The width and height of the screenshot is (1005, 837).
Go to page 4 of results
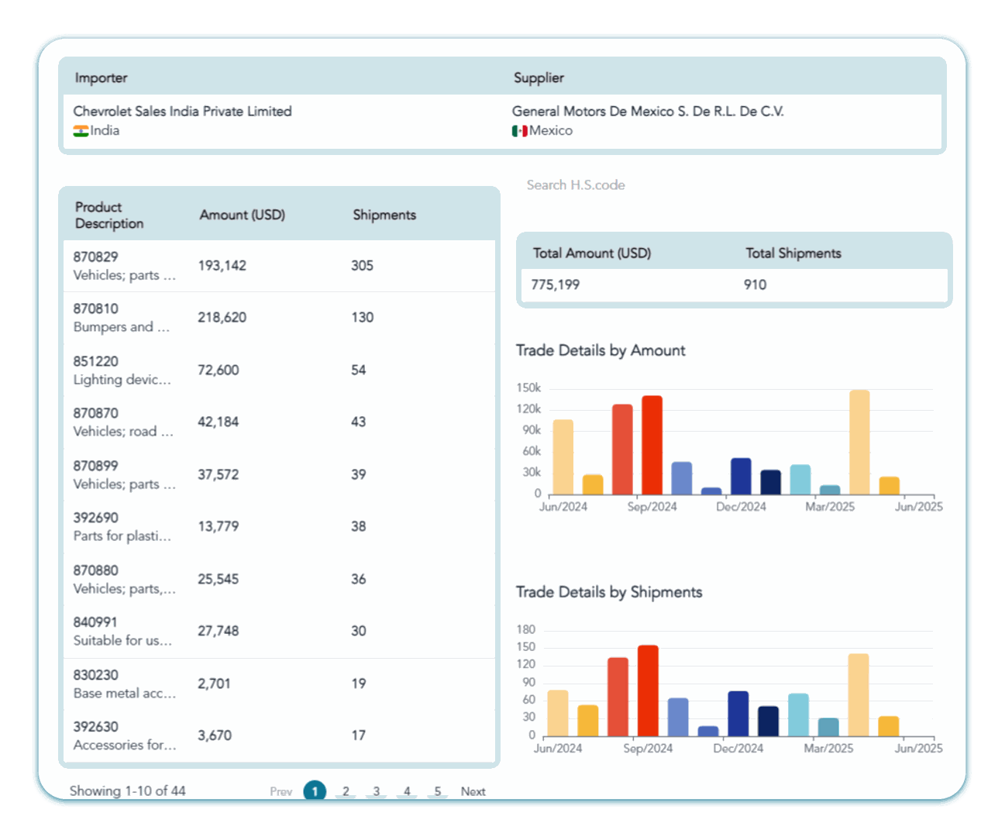pos(407,791)
